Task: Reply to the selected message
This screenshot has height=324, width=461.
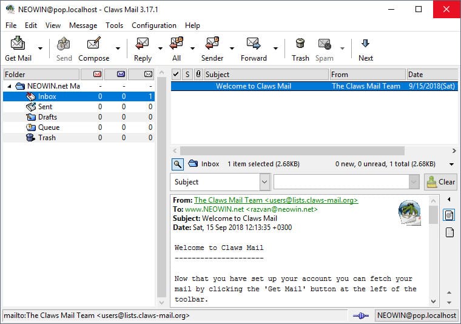Action: [x=143, y=44]
